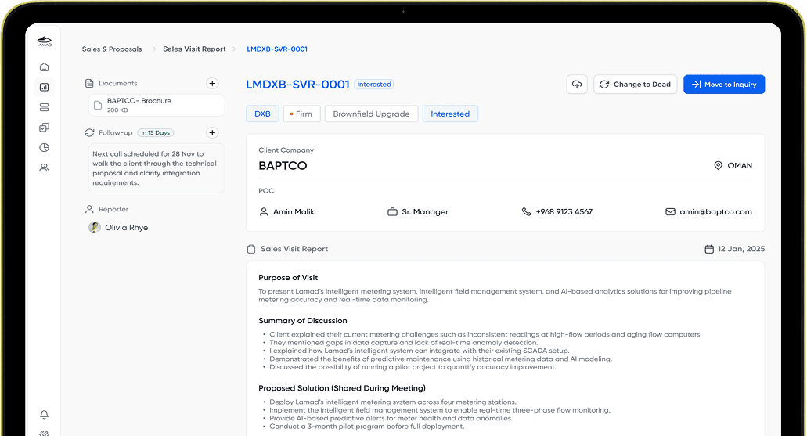Click the 12 Jan, 2025 date
The height and width of the screenshot is (436, 807).
(x=741, y=249)
